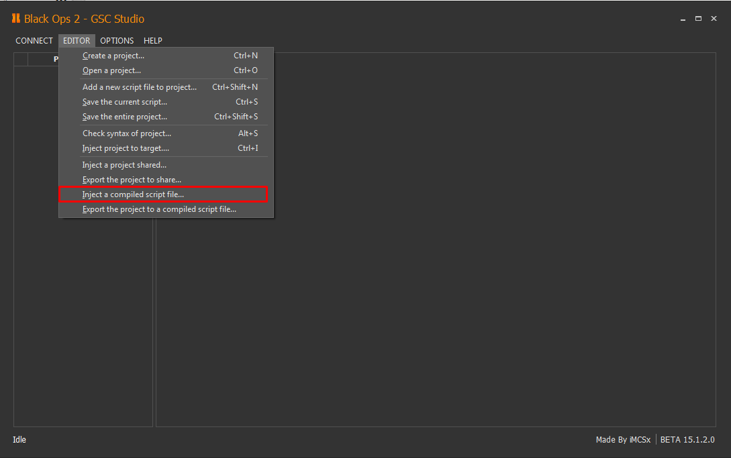Minimize the GSC Studio window
731x458 pixels.
click(683, 19)
